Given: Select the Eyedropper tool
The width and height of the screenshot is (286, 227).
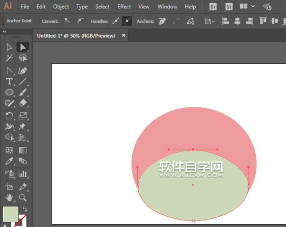Looking at the screenshot, I should pyautogui.click(x=9, y=161).
